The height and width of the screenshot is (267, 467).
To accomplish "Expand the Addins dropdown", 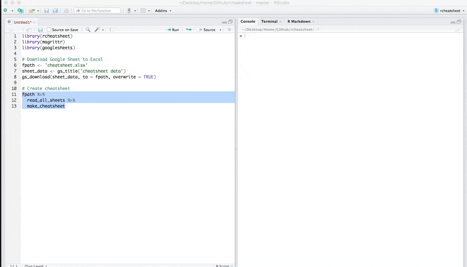I will (x=163, y=11).
